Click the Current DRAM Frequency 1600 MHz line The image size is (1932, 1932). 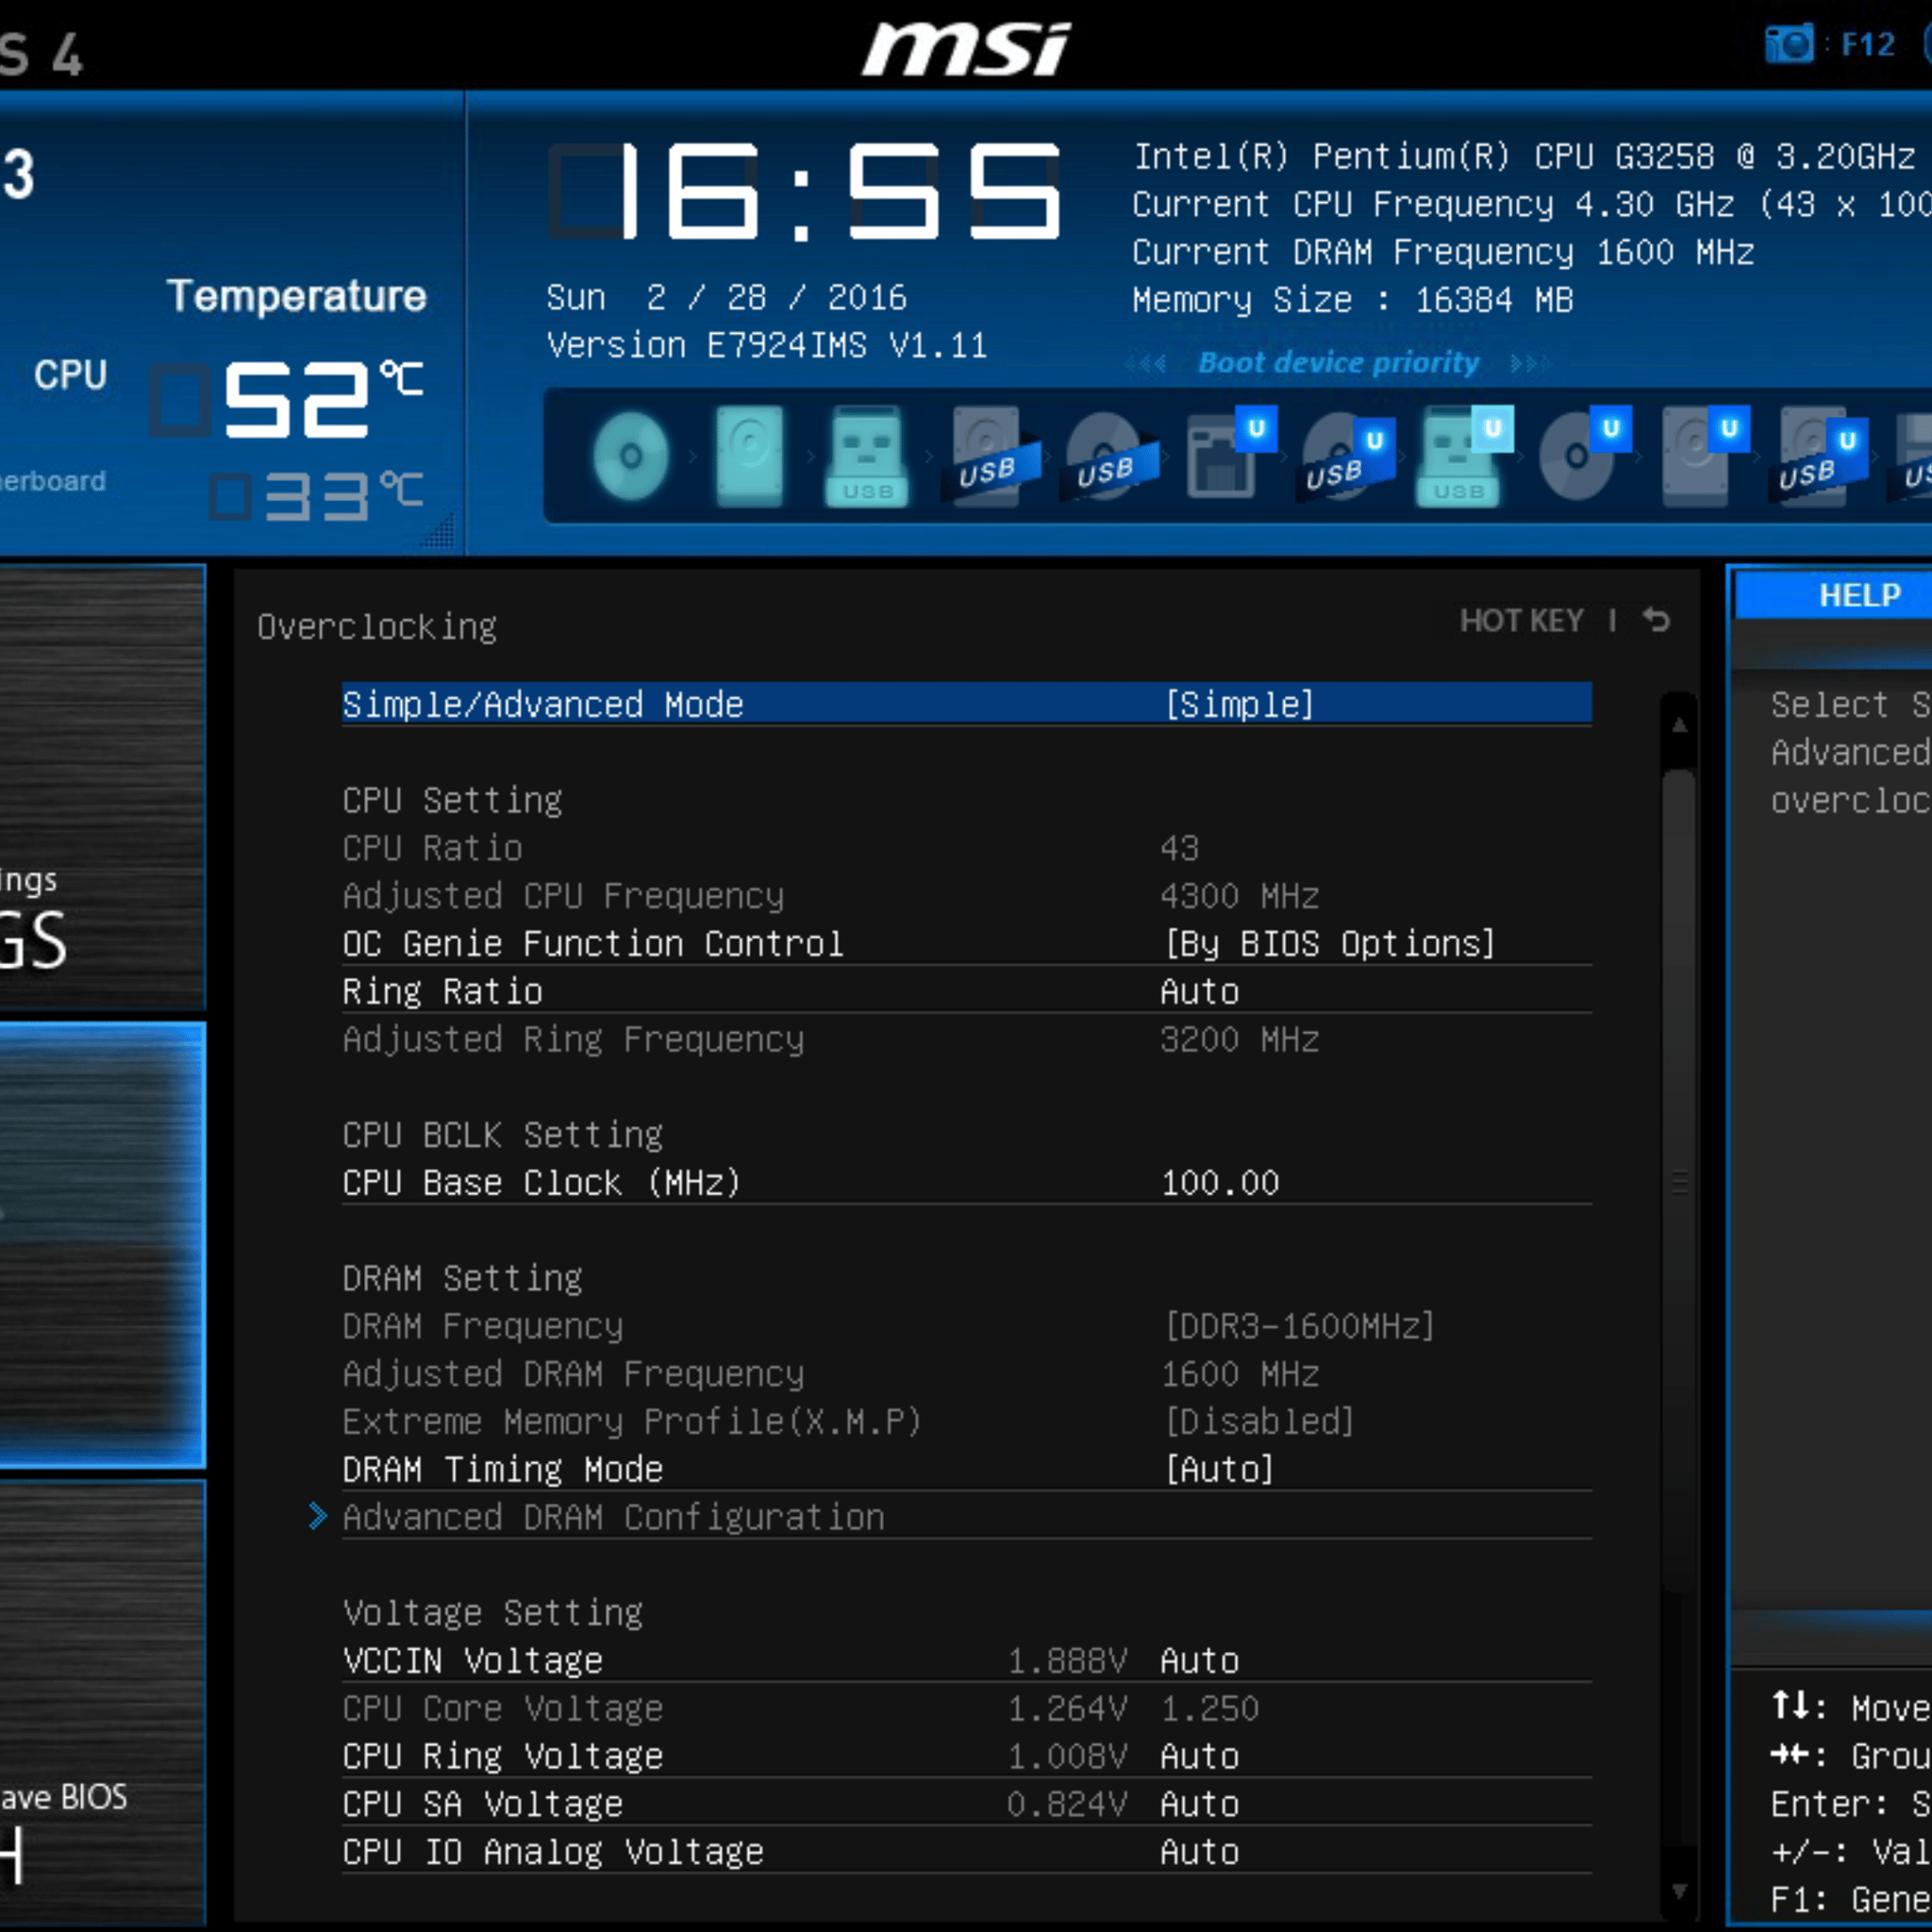pyautogui.click(x=1443, y=252)
